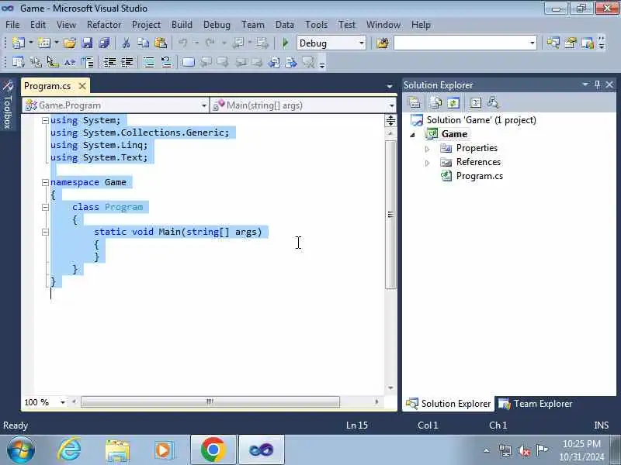Image resolution: width=621 pixels, height=465 pixels.
Task: Open the active files list dropdown arrow
Action: pos(390,86)
